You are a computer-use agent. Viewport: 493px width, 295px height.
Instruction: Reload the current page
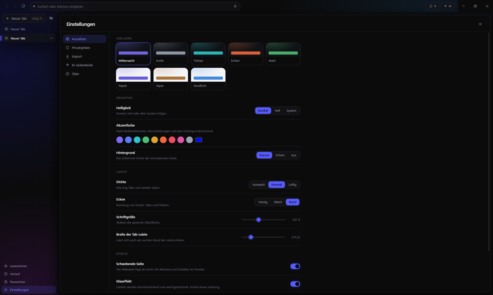pyautogui.click(x=23, y=6)
